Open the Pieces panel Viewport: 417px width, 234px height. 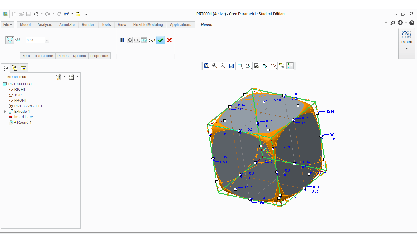tap(63, 56)
